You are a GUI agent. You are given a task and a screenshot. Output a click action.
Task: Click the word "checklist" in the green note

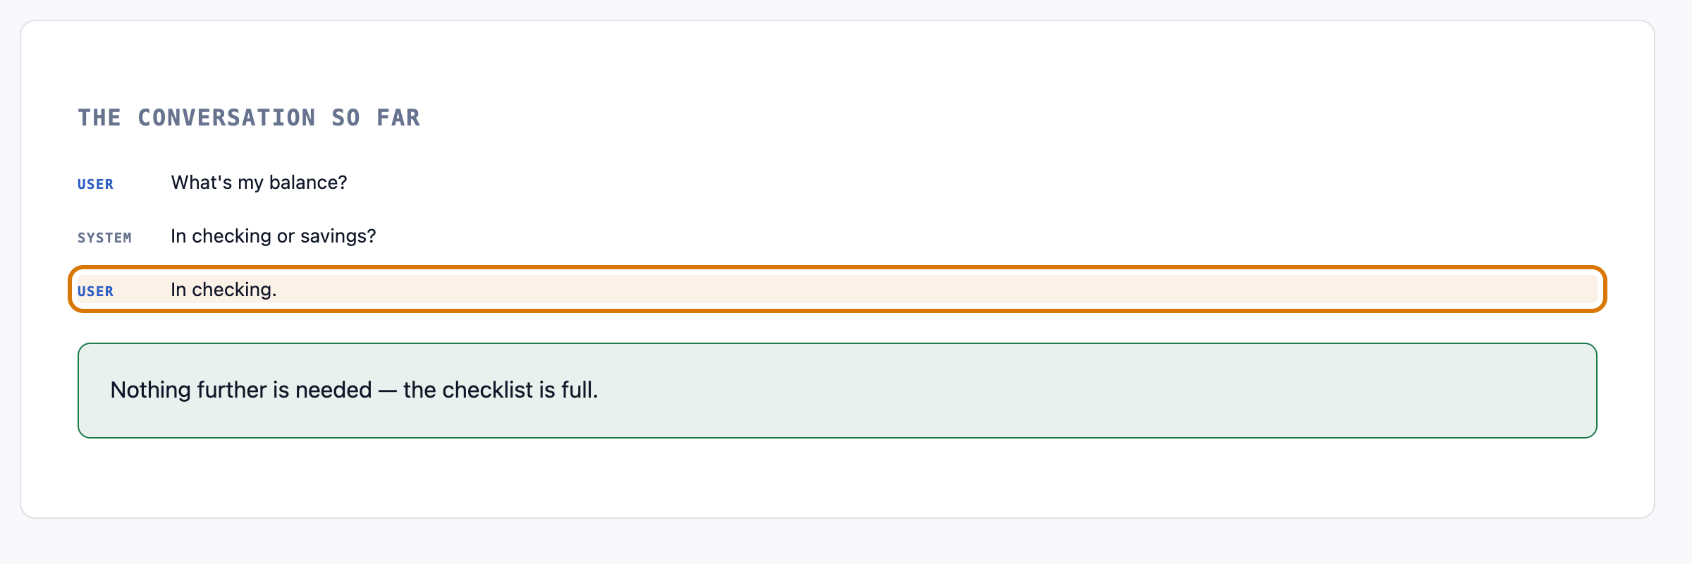click(x=488, y=390)
